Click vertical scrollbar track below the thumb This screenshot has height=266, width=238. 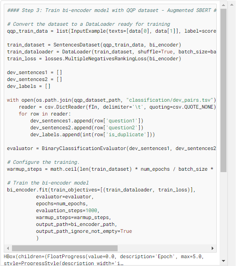click(223, 214)
